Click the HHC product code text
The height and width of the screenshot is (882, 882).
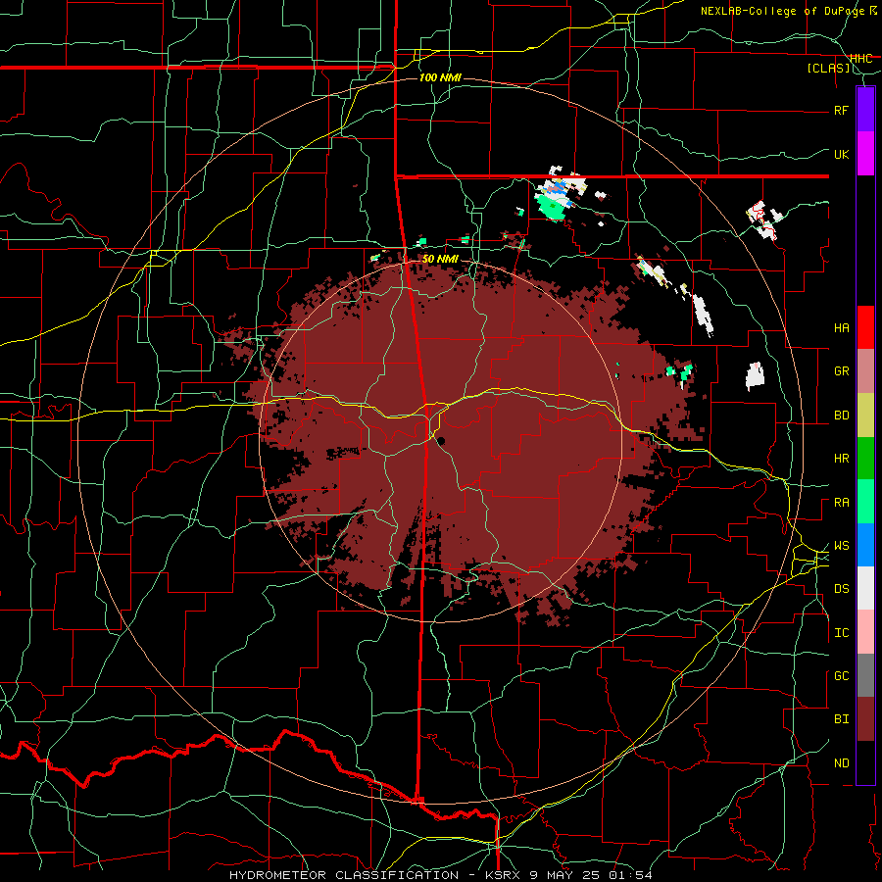[860, 59]
